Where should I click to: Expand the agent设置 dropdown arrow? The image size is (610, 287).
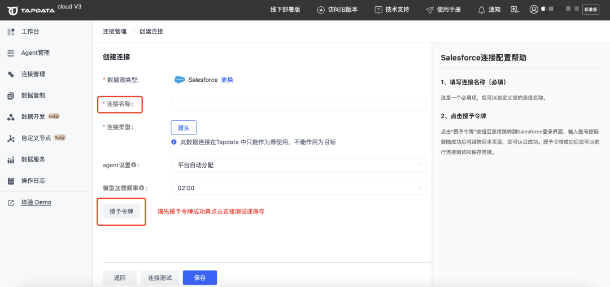pyautogui.click(x=419, y=165)
